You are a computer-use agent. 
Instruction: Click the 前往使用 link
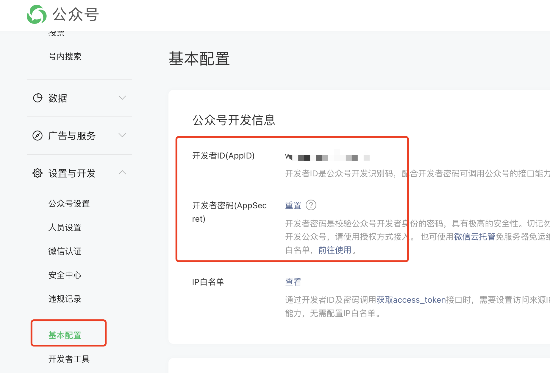click(335, 250)
